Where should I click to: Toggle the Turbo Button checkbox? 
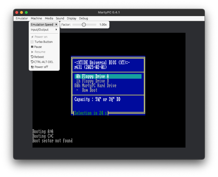coord(32,42)
